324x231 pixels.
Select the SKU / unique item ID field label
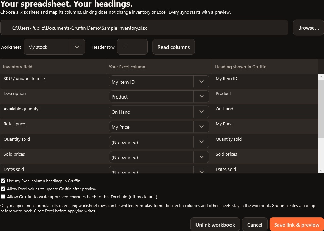[x=24, y=79]
